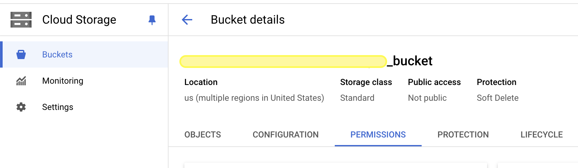
Task: Show the PROTECTION tab
Action: [463, 135]
